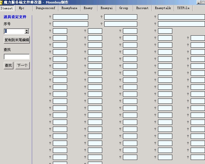The image size is (205, 164).
Task: Click the first wide field in top row
Action: coord(70,17)
